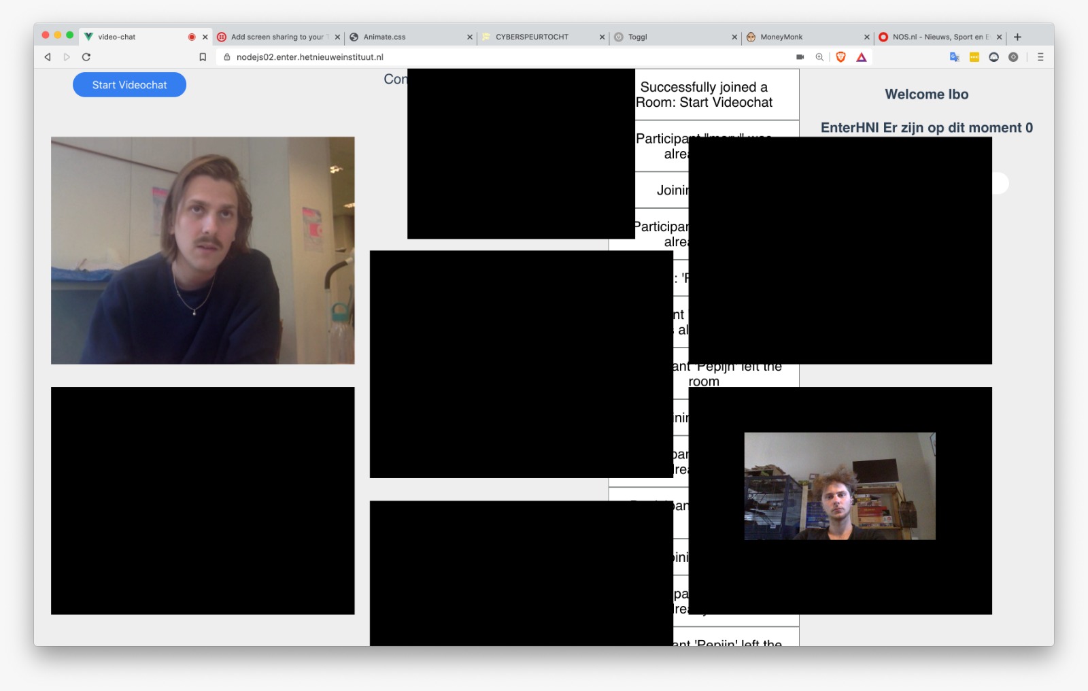
Task: Open a new browser tab
Action: [1018, 37]
